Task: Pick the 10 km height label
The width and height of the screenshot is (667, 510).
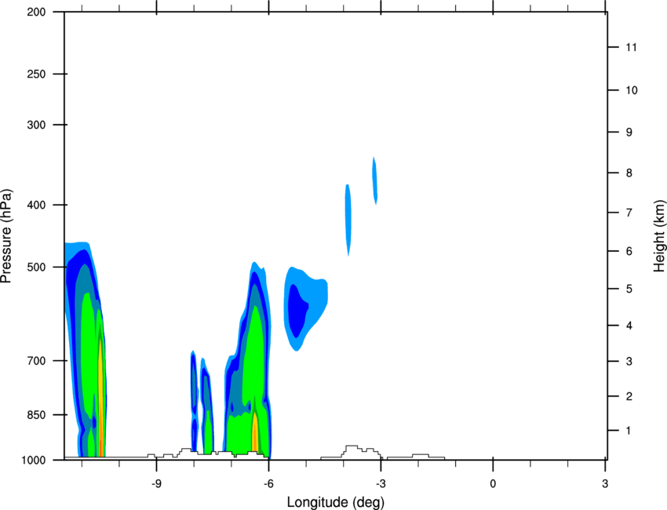Action: 631,90
